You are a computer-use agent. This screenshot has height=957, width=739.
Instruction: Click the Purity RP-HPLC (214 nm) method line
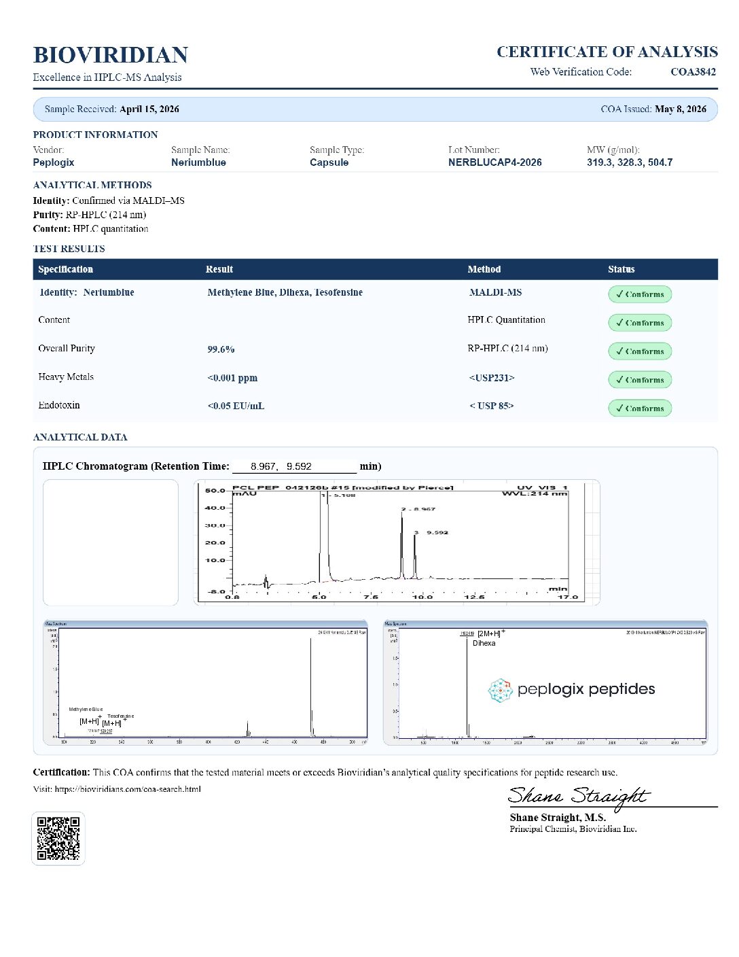(90, 215)
